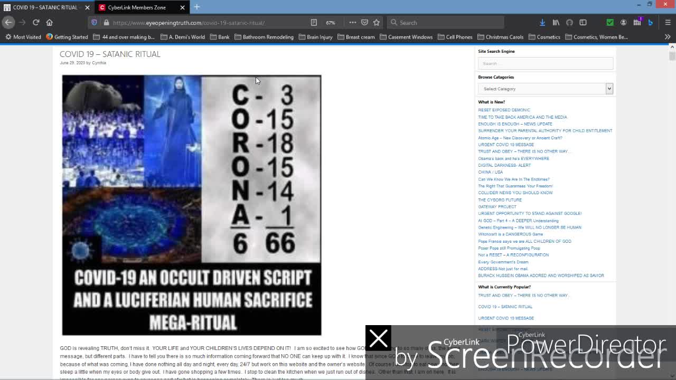Click the green checkmark extension icon
This screenshot has width=676, height=380.
[x=610, y=22]
